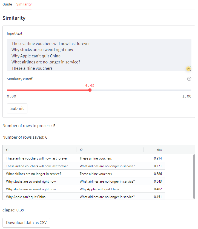Switch to the Guide tab
The height and width of the screenshot is (229, 198).
pyautogui.click(x=7, y=4)
